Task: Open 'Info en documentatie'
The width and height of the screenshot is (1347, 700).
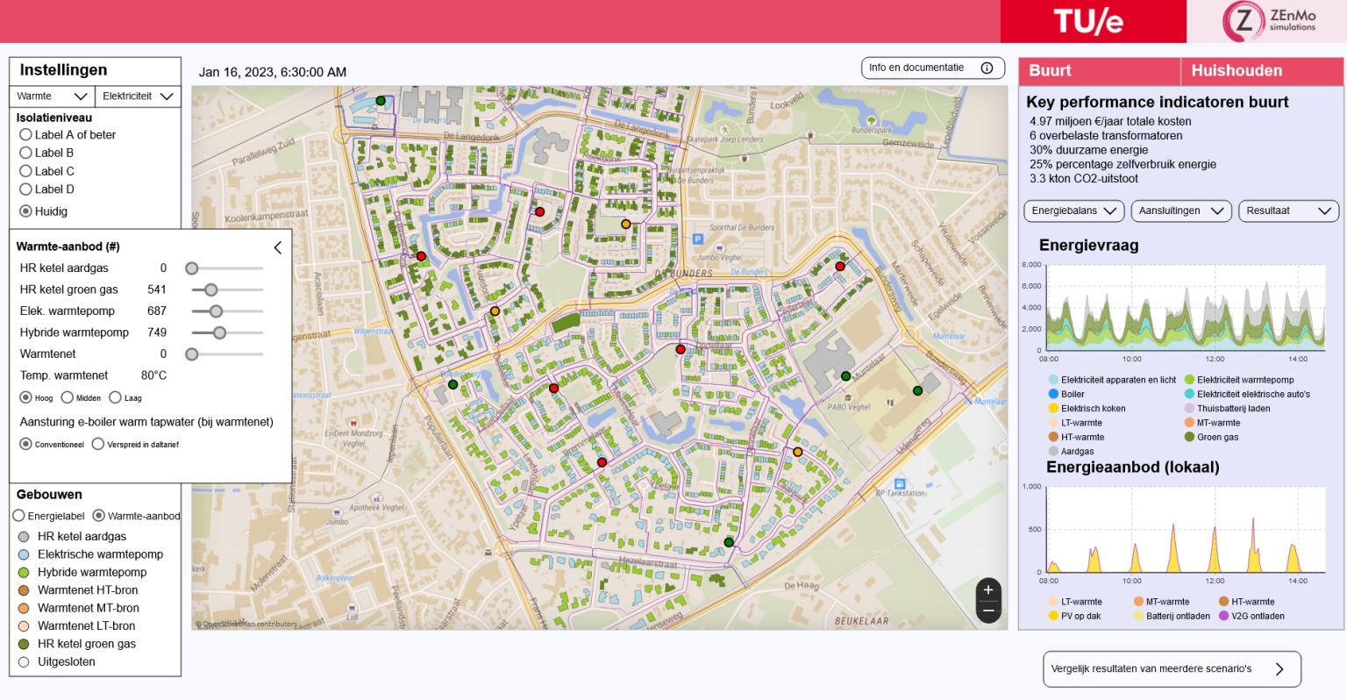Action: tap(932, 68)
